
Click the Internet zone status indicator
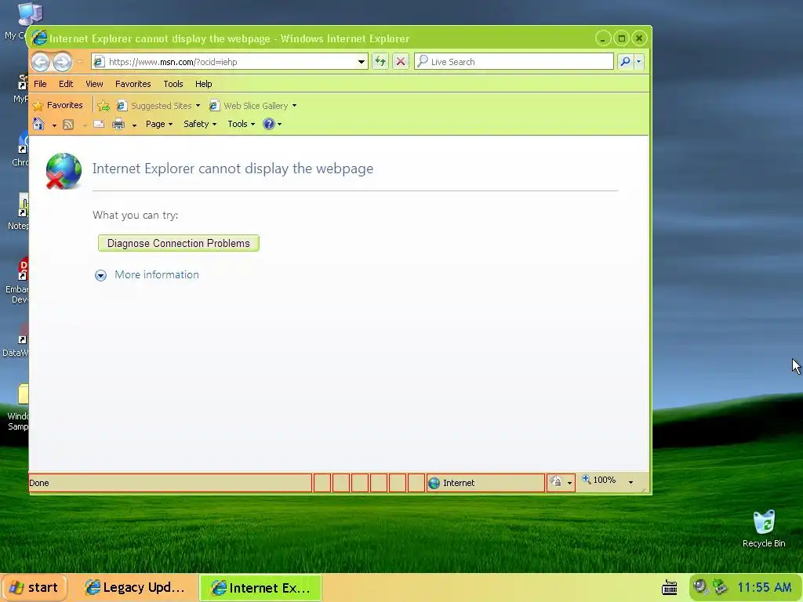point(485,483)
